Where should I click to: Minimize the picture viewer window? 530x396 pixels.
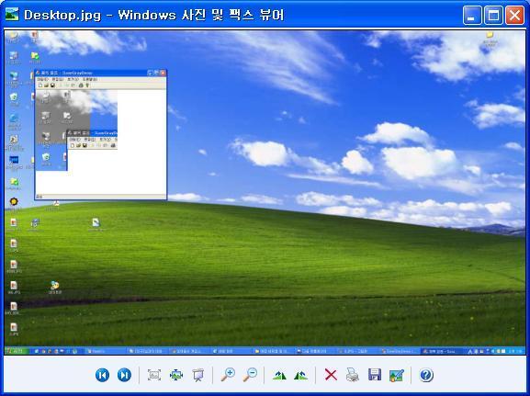[472, 16]
